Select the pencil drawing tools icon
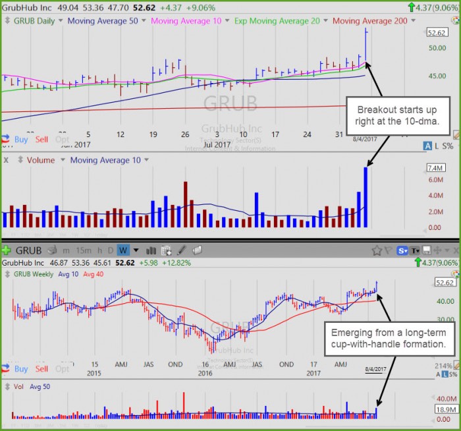 tap(181, 250)
